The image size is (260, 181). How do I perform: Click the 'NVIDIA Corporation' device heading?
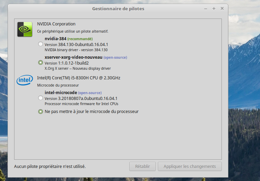tap(56, 24)
